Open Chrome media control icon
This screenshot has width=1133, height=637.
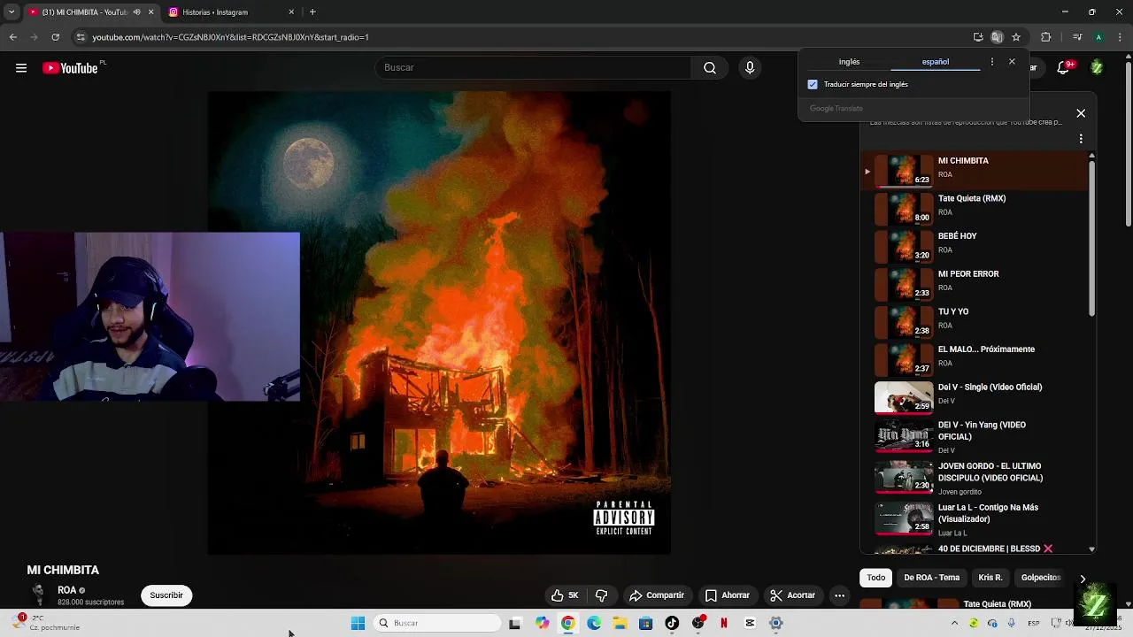coord(1077,37)
